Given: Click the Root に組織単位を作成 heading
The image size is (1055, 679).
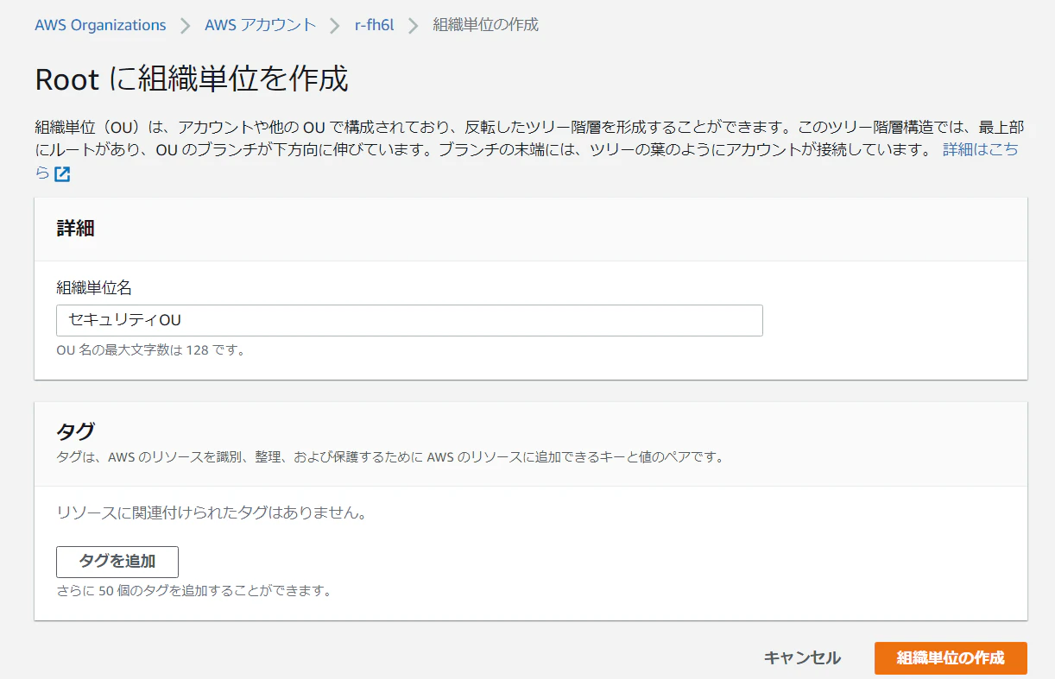Looking at the screenshot, I should click(192, 79).
